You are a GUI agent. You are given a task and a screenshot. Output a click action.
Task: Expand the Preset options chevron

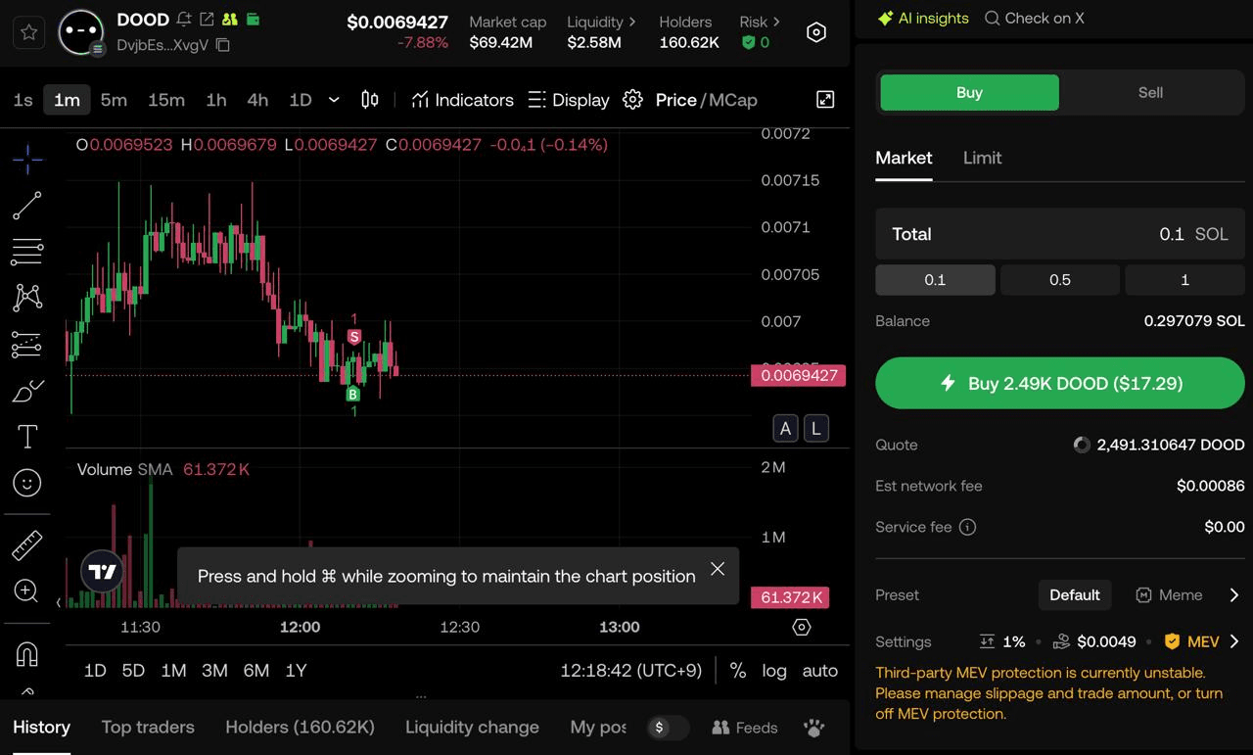[x=1234, y=595]
